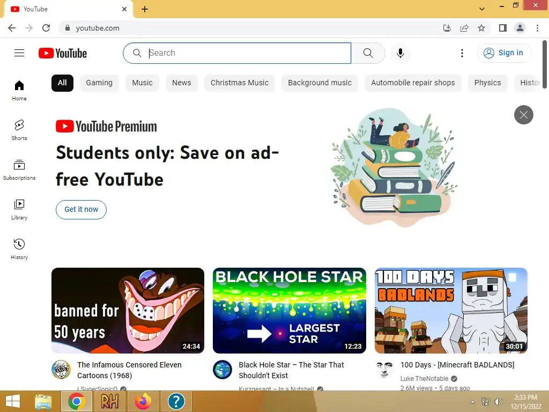Select the Christmas Music filter chip
Screen dimensions: 549x412
(x=240, y=83)
